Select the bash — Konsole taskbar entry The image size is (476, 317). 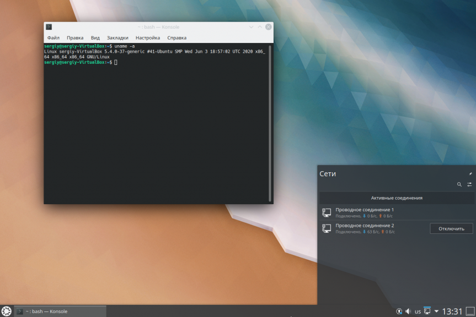point(60,311)
